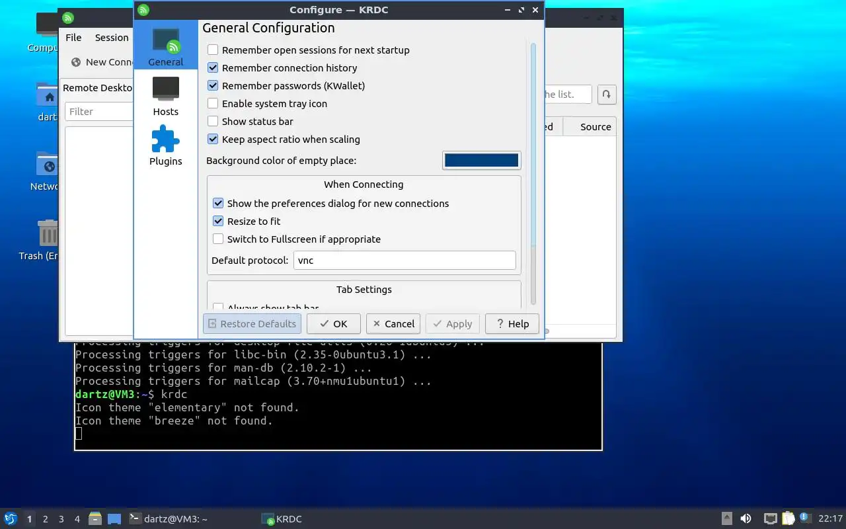Image resolution: width=846 pixels, height=529 pixels.
Task: Select the dartz home folder desktop icon
Action: 48,102
